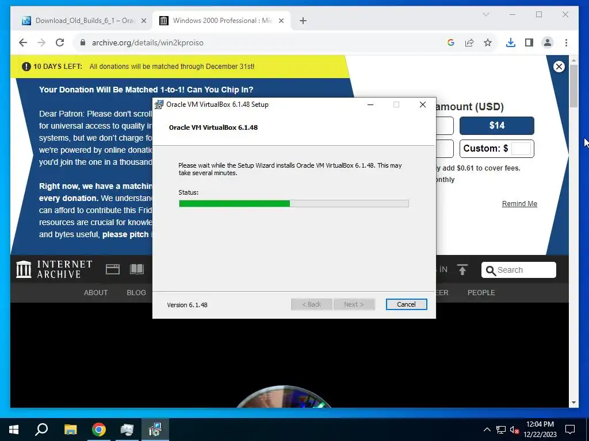Close the Windows 2000 Professional tab

point(281,21)
